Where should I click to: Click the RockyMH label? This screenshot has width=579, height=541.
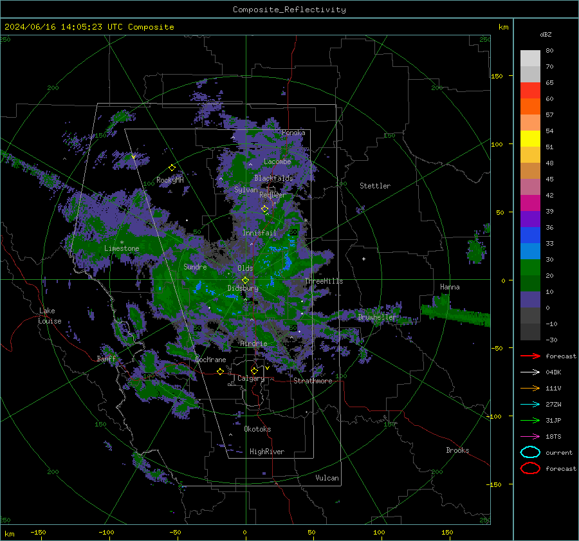coord(170,180)
